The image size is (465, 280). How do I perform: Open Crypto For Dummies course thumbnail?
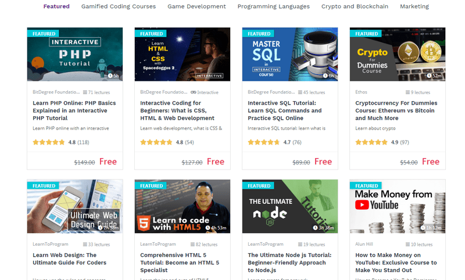tap(398, 54)
